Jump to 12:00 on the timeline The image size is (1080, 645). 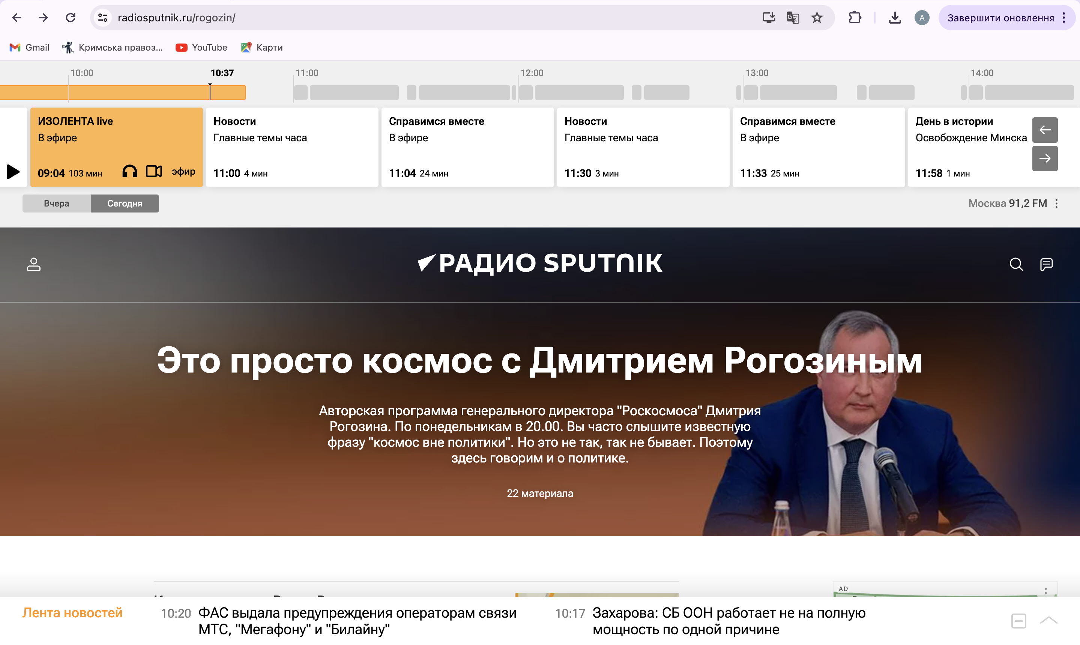[532, 73]
